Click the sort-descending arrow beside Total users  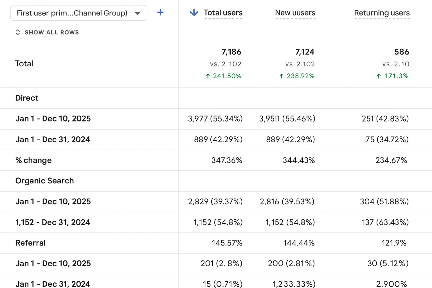pyautogui.click(x=194, y=12)
